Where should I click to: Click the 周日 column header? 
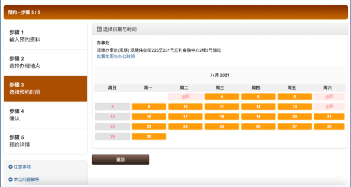coord(112,88)
